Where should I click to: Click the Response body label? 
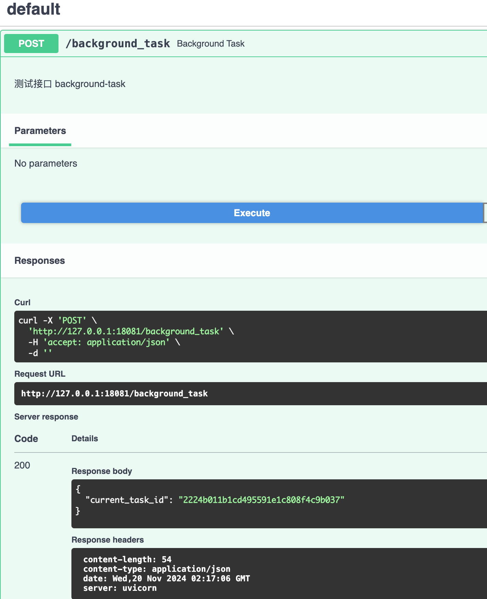point(102,471)
